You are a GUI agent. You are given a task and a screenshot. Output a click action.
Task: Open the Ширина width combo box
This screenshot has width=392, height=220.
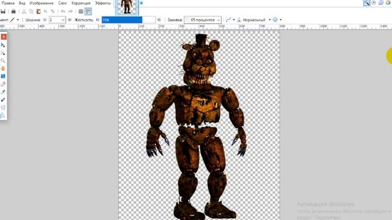coord(57,20)
